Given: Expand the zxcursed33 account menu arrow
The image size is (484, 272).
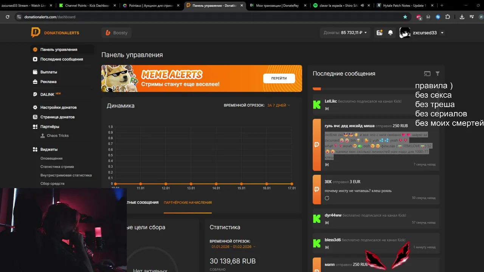Looking at the screenshot, I should [442, 33].
